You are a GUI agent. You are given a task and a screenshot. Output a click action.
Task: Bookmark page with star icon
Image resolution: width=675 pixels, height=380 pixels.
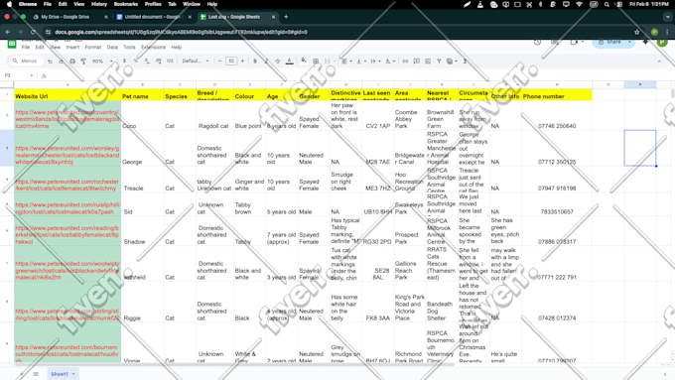pyautogui.click(x=636, y=32)
